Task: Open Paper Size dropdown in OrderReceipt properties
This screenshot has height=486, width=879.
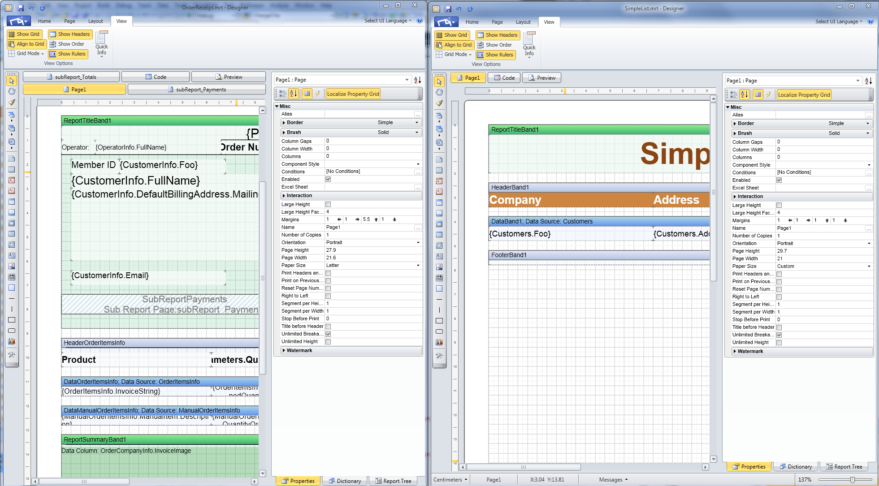Action: (x=418, y=266)
